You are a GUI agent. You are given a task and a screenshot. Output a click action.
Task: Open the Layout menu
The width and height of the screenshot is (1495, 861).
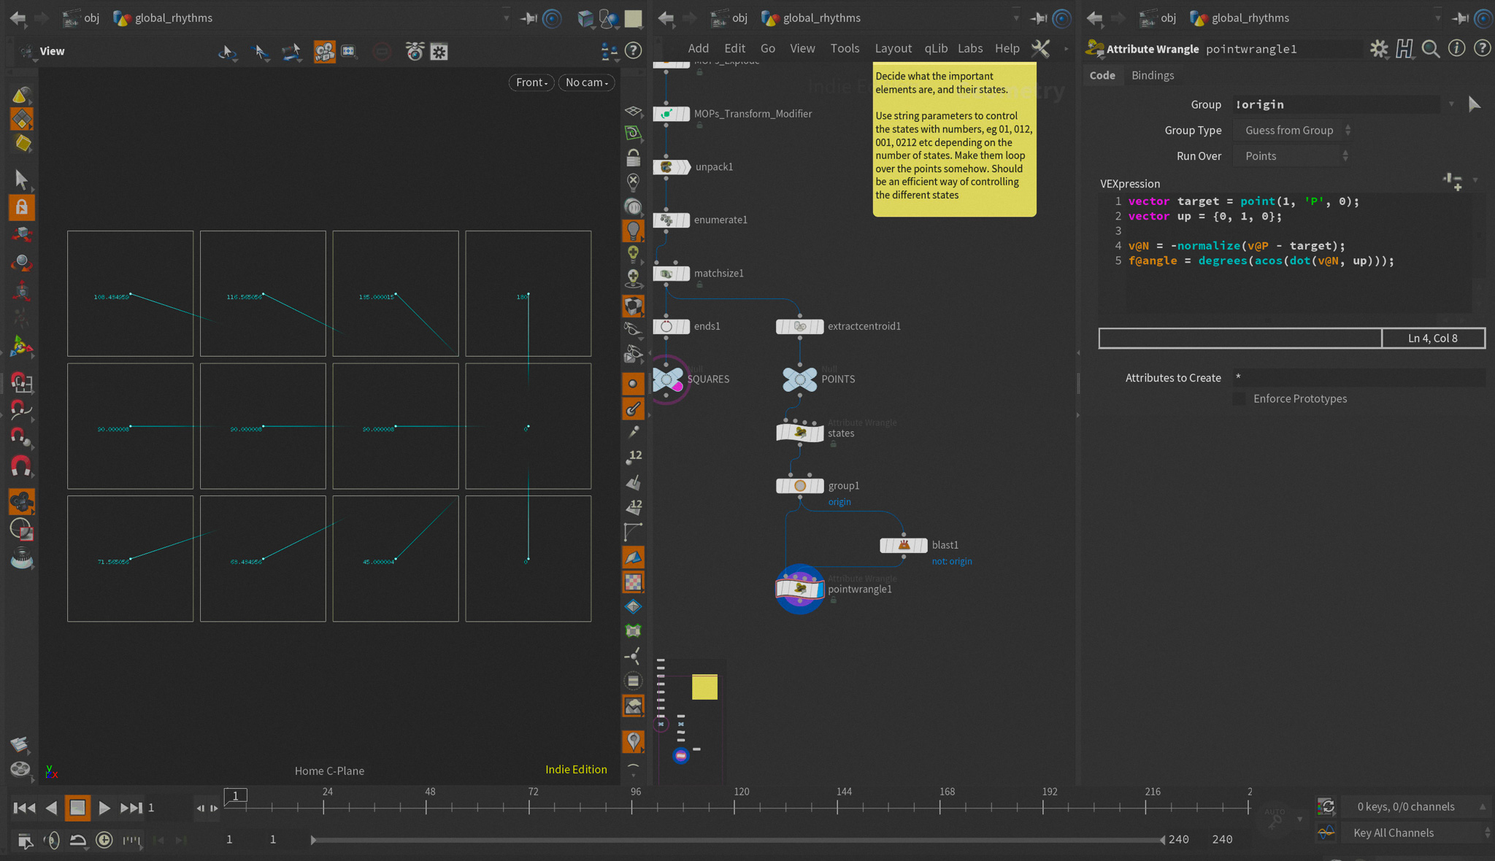point(893,48)
